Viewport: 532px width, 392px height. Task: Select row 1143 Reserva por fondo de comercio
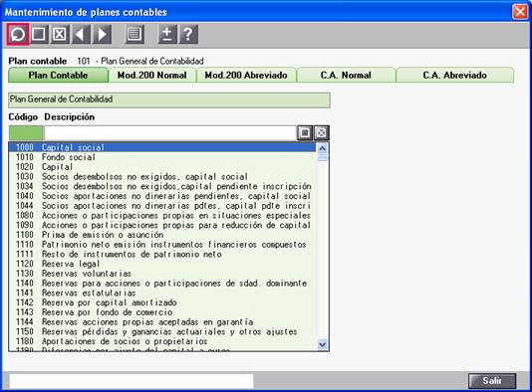click(x=162, y=312)
